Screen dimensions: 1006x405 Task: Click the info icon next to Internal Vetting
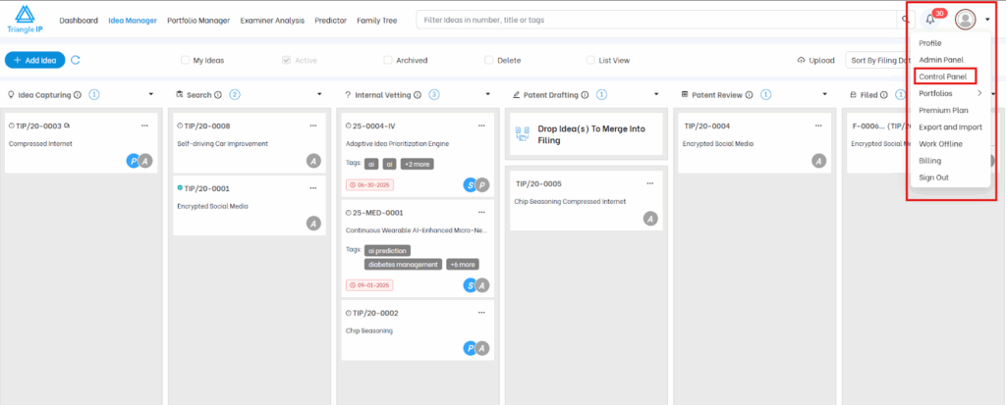pyautogui.click(x=419, y=95)
